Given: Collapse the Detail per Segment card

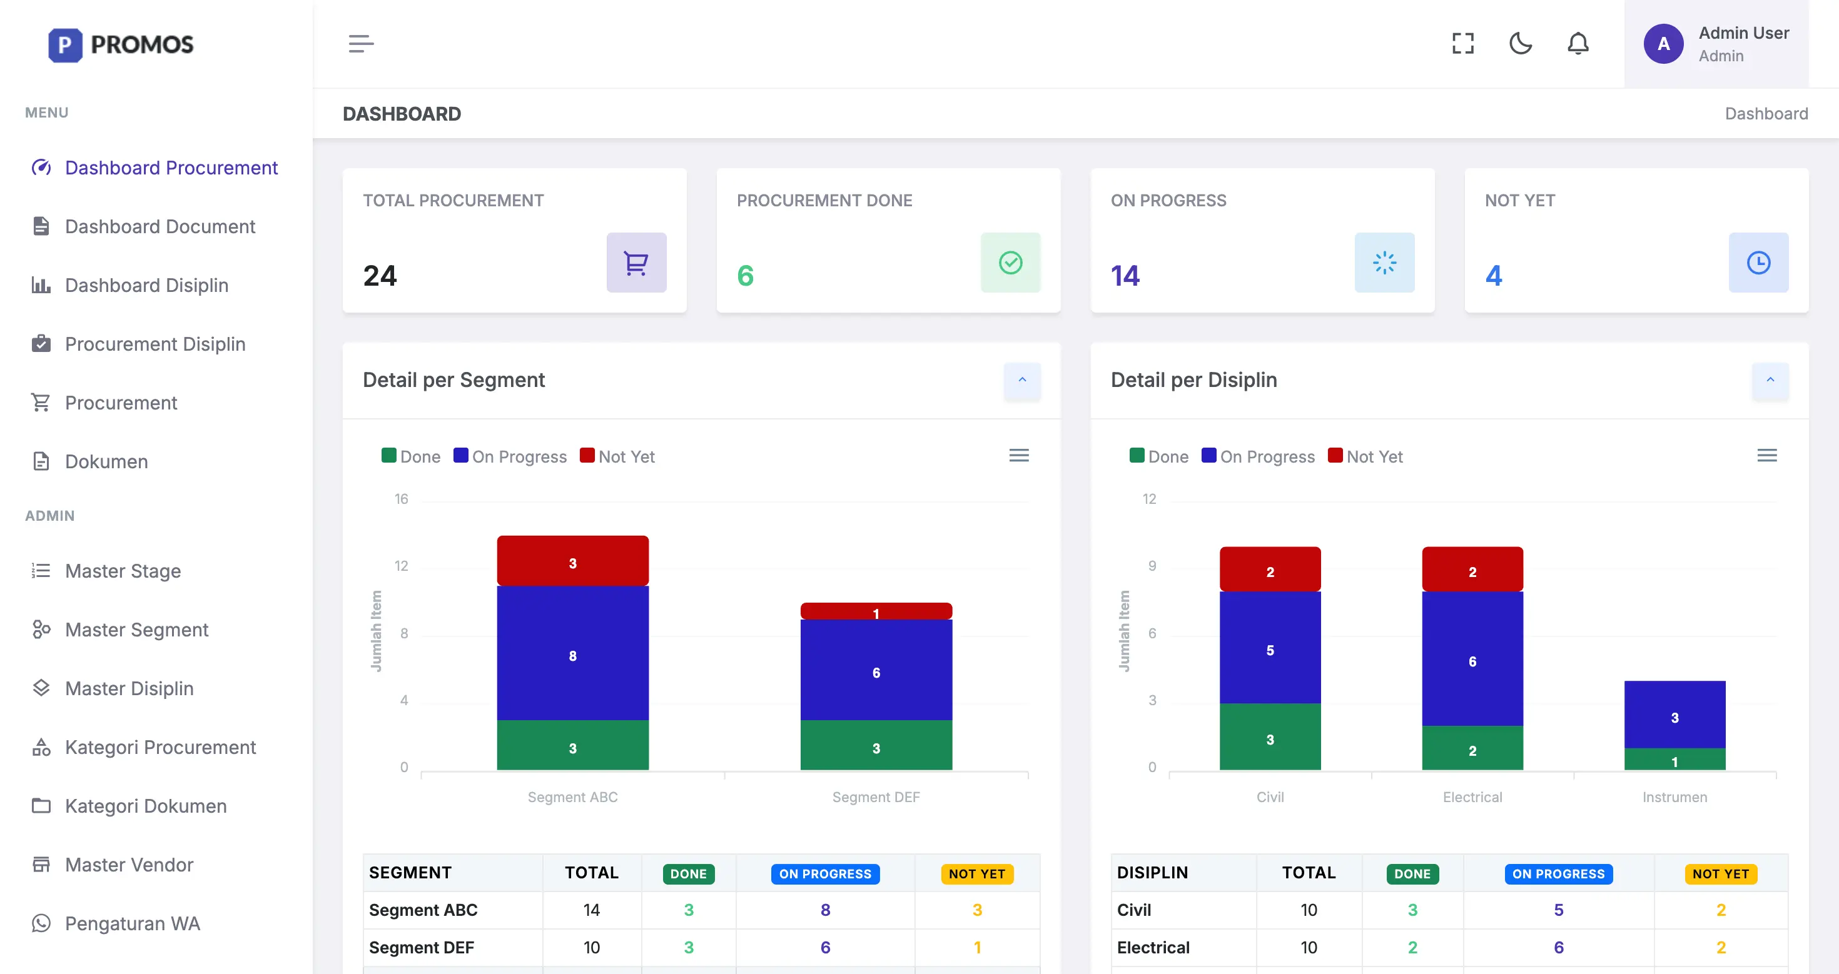Looking at the screenshot, I should pyautogui.click(x=1022, y=380).
